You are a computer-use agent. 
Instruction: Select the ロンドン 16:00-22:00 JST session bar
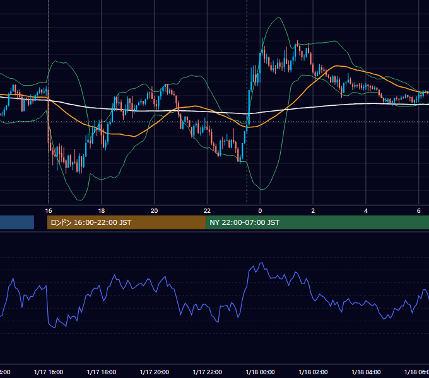tap(126, 222)
